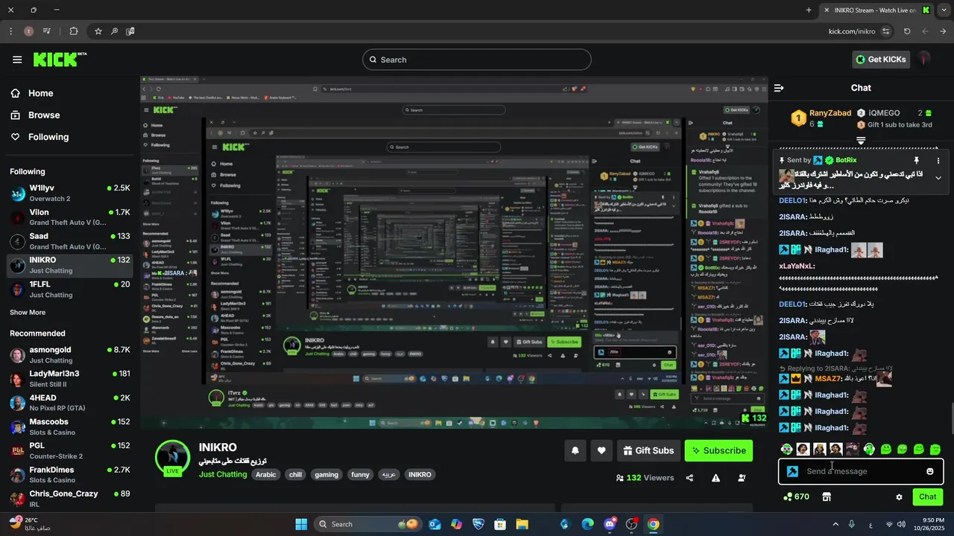Click the 670 channel points balance
Viewport: 954px width, 536px height.
[x=797, y=497]
